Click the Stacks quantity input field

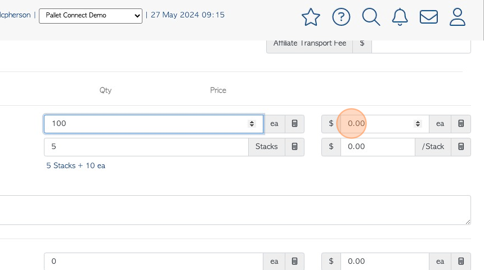click(146, 147)
